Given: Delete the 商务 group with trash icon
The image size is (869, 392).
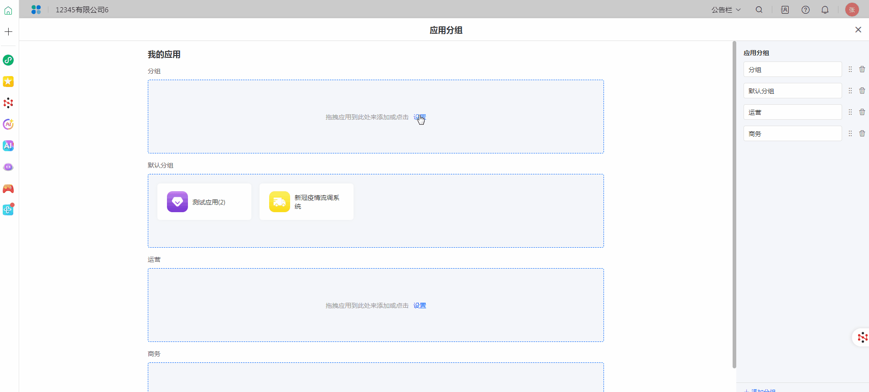Looking at the screenshot, I should coord(862,133).
